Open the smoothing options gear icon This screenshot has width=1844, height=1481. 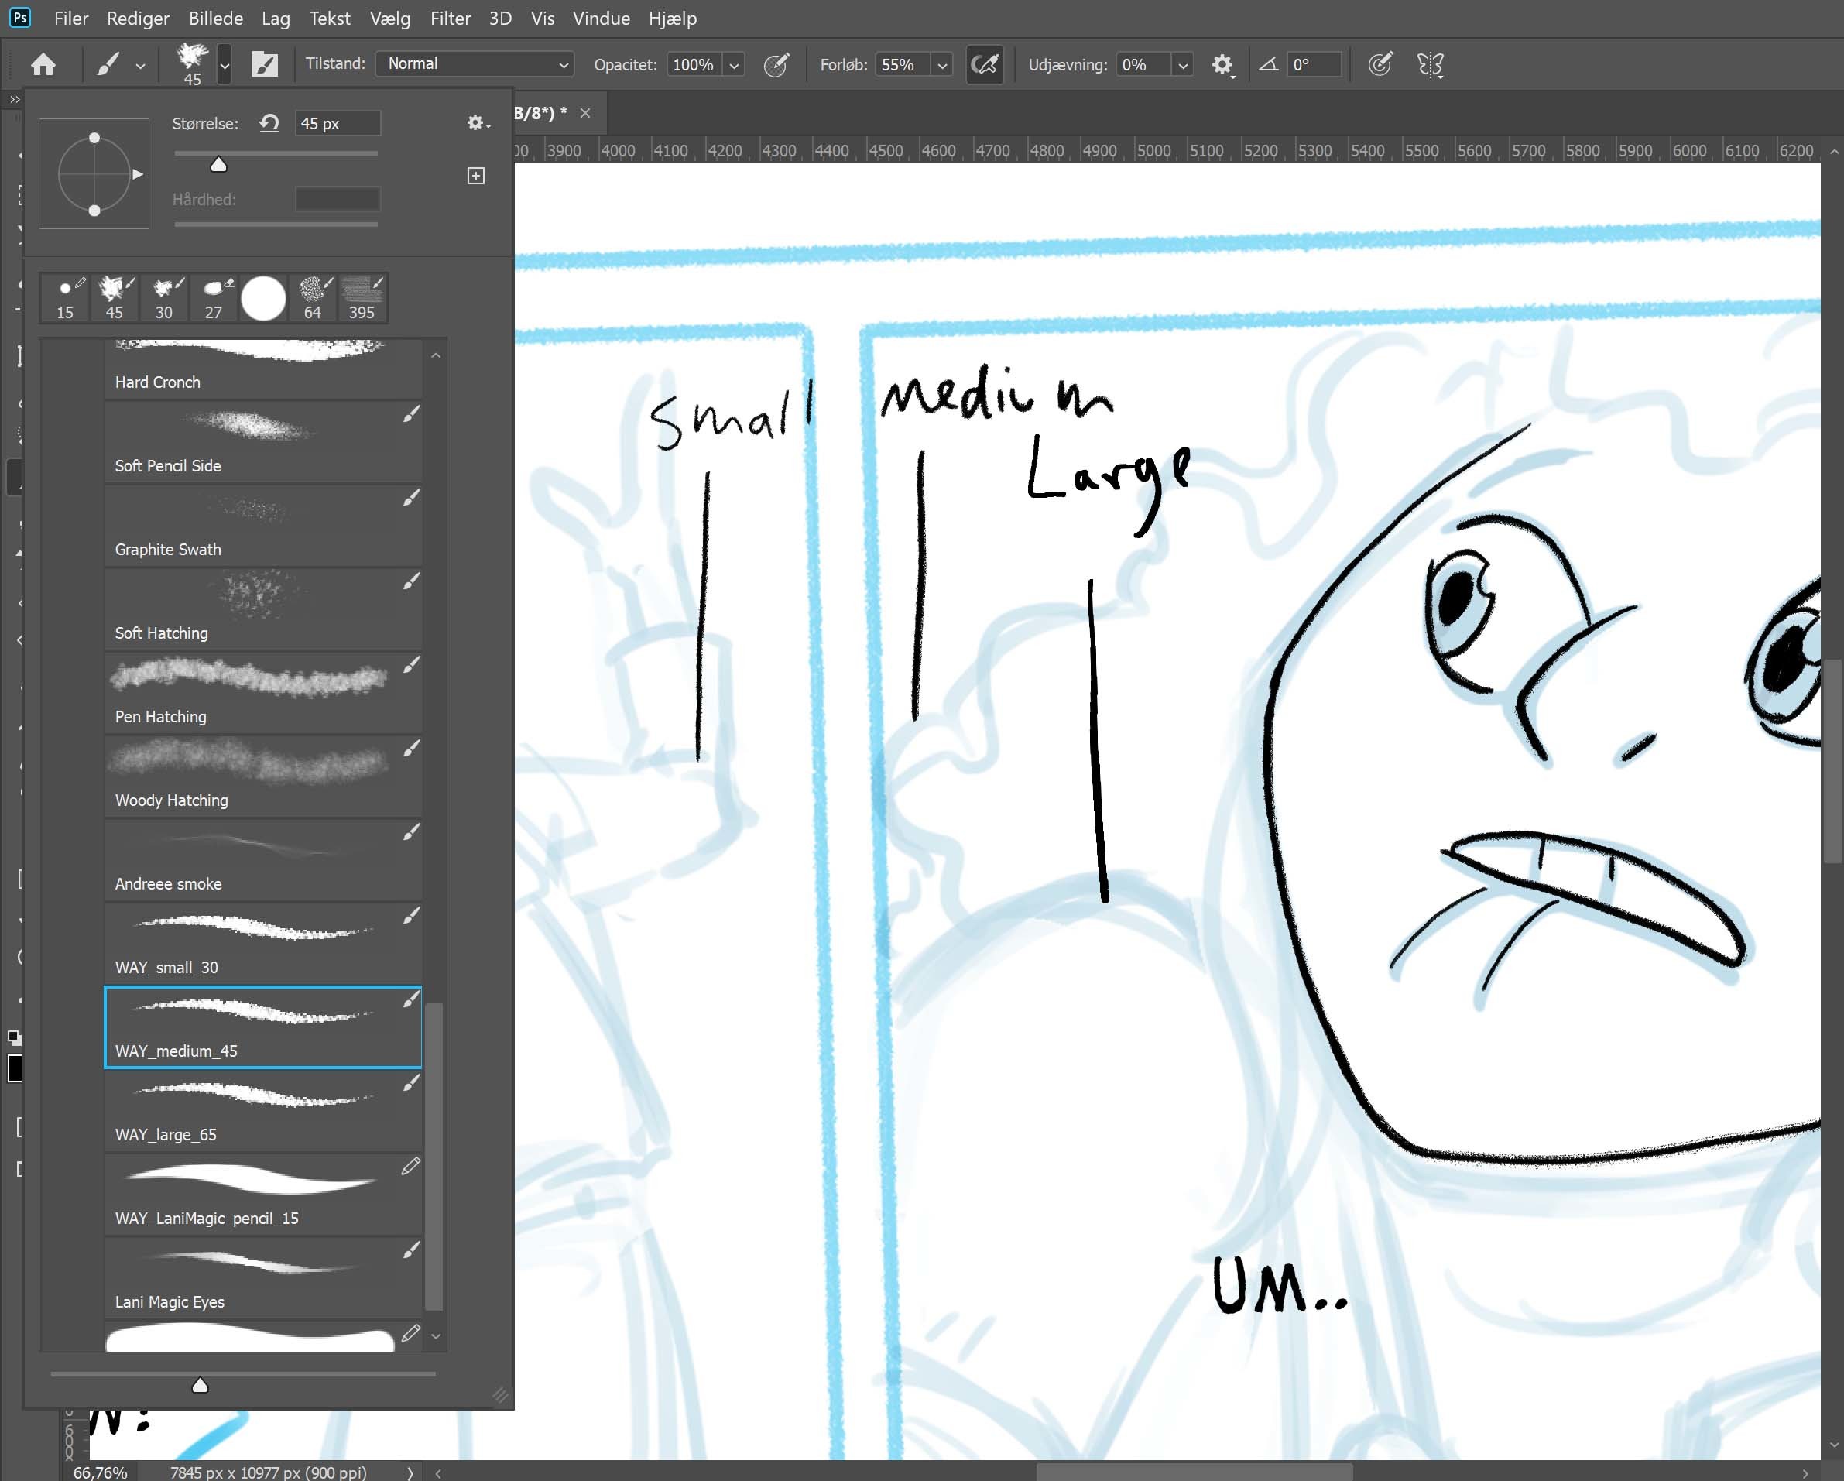pos(1222,64)
